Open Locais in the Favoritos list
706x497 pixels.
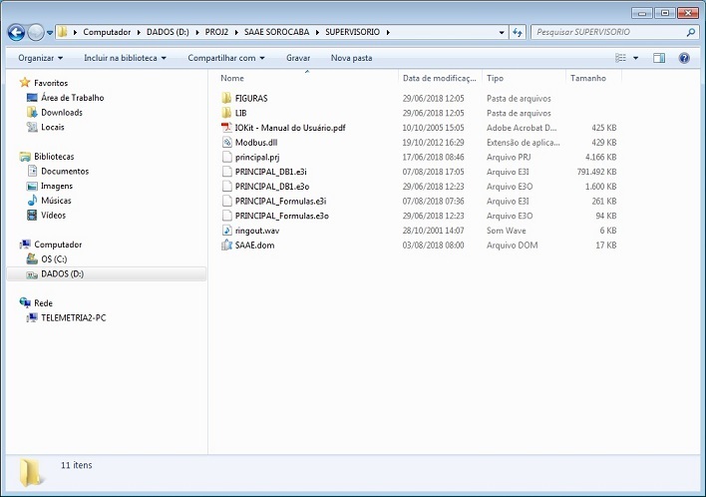click(52, 127)
